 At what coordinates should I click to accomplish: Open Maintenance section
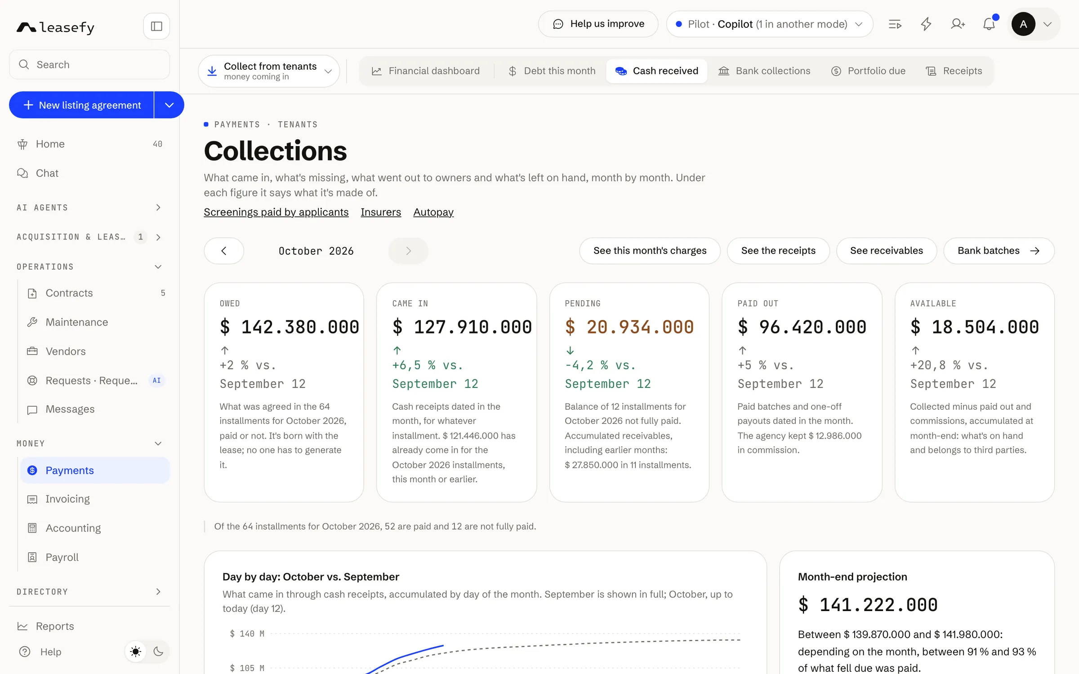(95, 322)
